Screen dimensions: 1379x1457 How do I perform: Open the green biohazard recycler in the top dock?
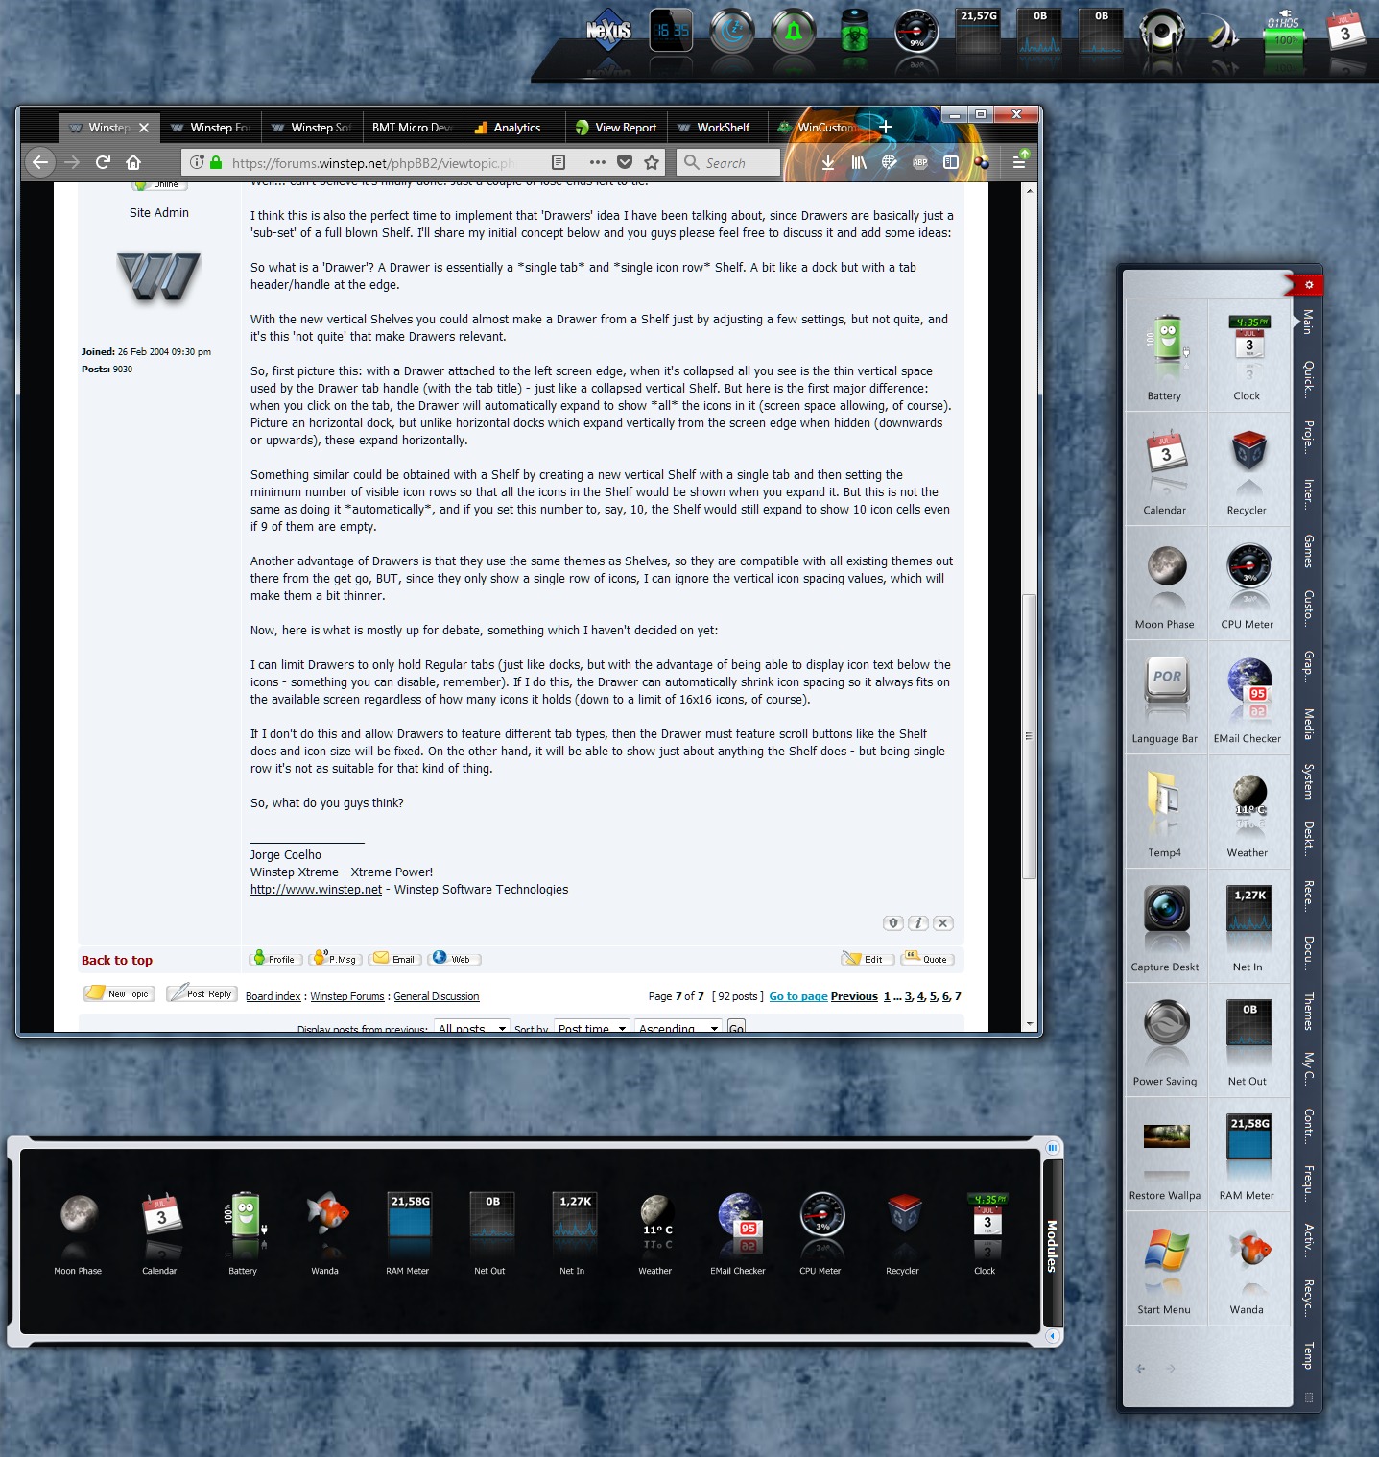pyautogui.click(x=854, y=32)
